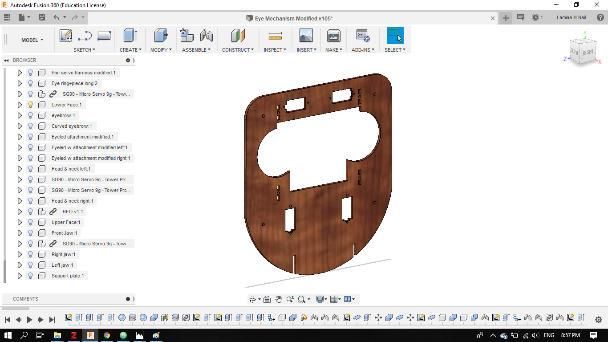Select the Measure tool in Inspect
The width and height of the screenshot is (608, 342).
276,36
